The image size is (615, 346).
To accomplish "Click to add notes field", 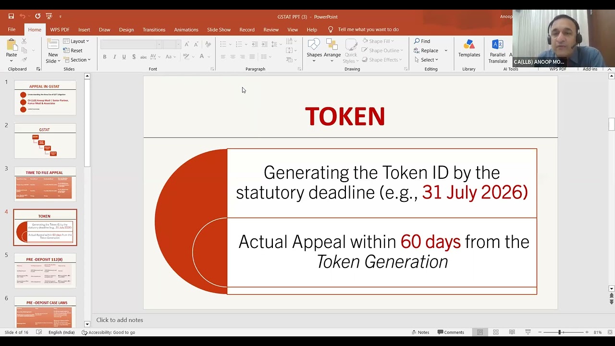I will 120,320.
